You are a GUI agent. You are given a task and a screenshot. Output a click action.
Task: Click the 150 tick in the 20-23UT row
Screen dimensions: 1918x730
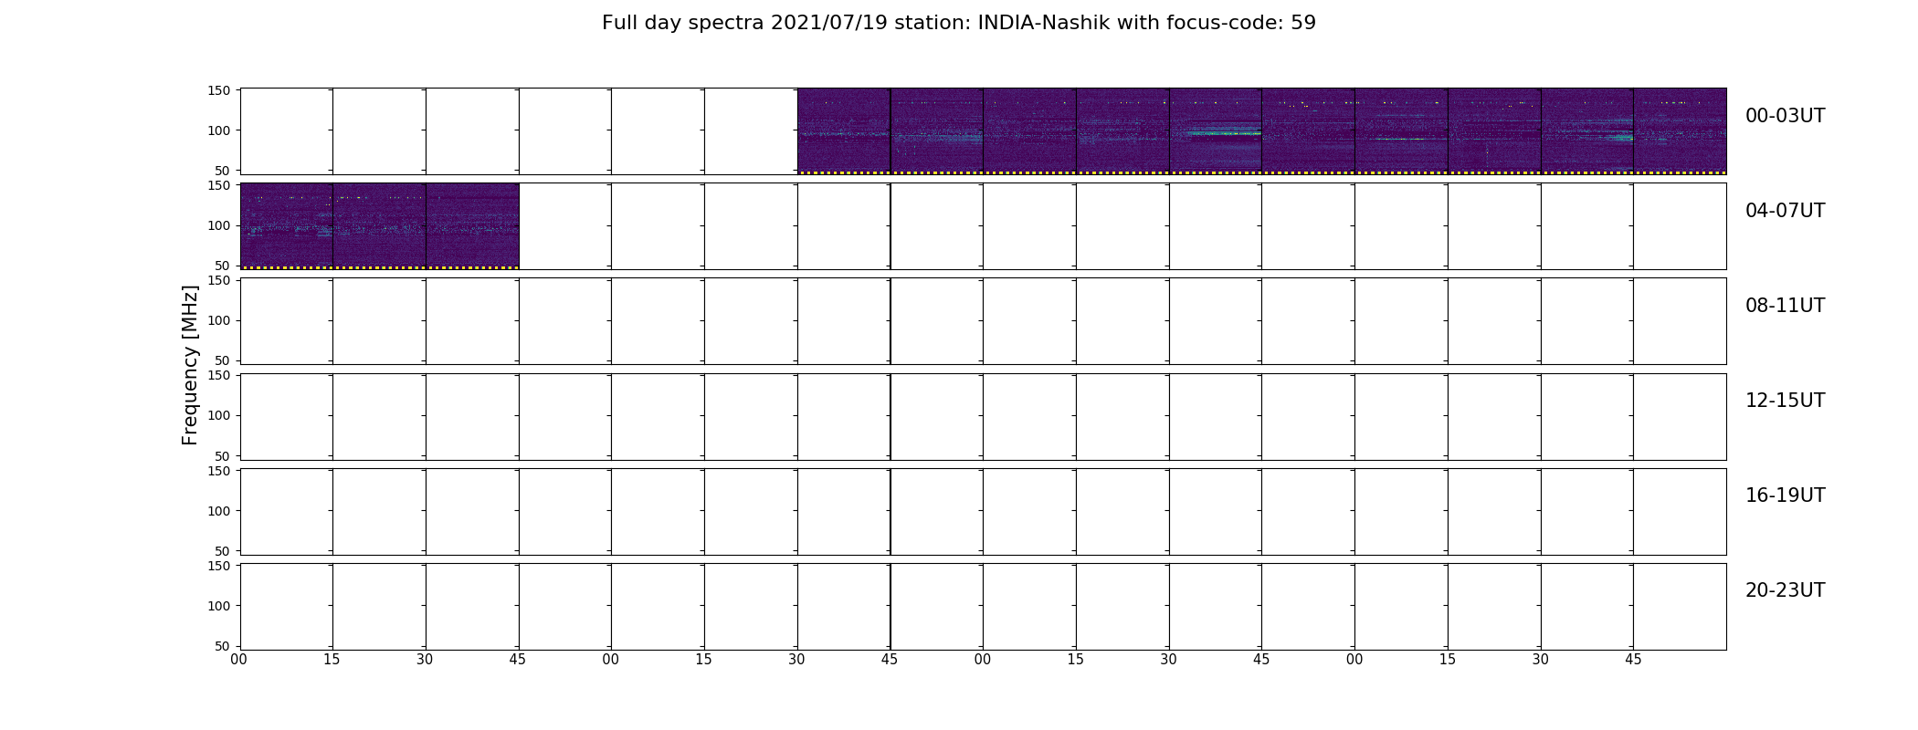[219, 566]
